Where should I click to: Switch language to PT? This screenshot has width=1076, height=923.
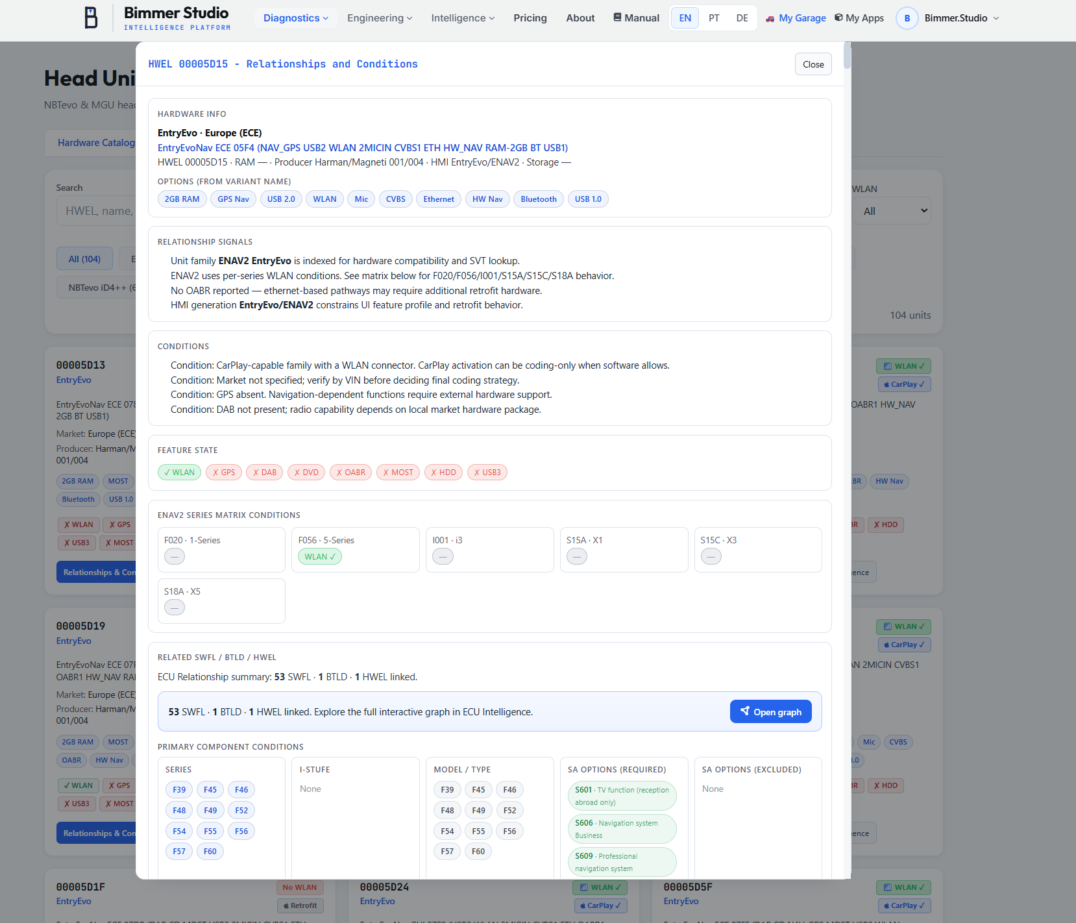point(714,18)
